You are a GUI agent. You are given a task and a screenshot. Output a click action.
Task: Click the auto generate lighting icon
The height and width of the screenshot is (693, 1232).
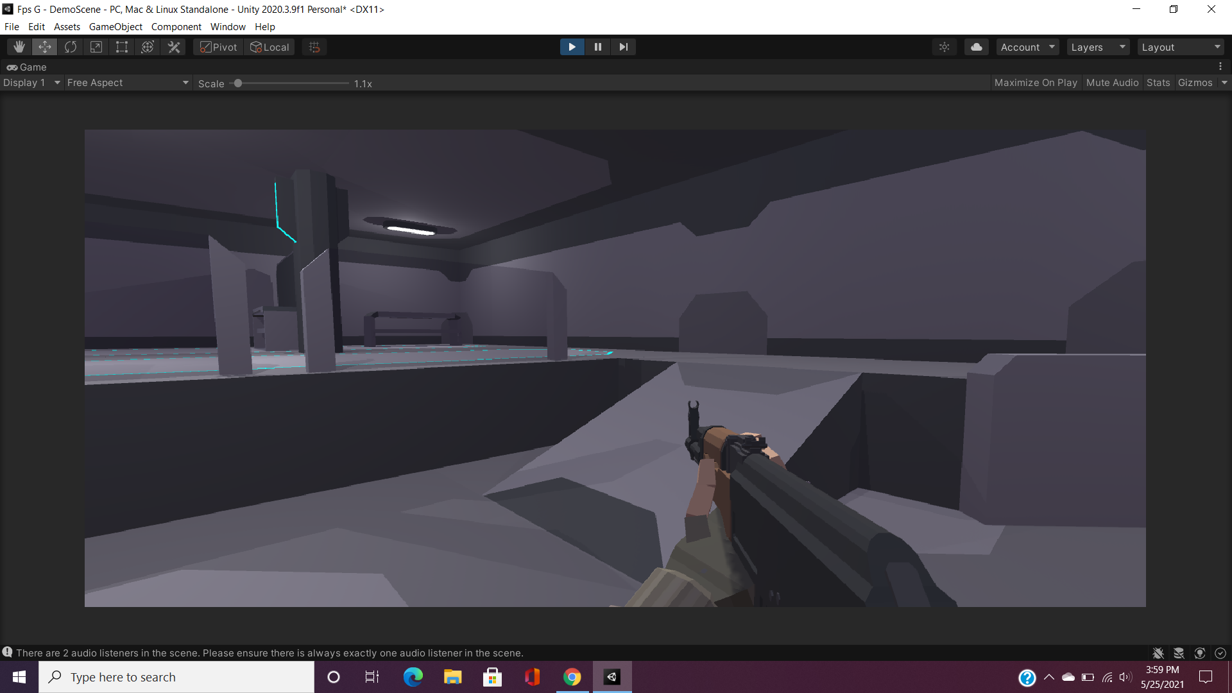pyautogui.click(x=1200, y=653)
